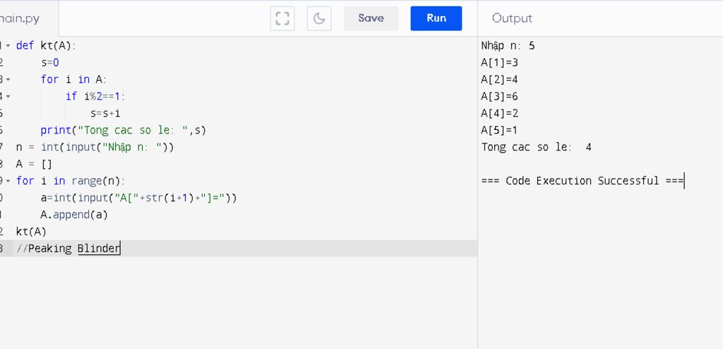
Task: Fold the 'for i in range(n)' loop
Action: pyautogui.click(x=8, y=181)
